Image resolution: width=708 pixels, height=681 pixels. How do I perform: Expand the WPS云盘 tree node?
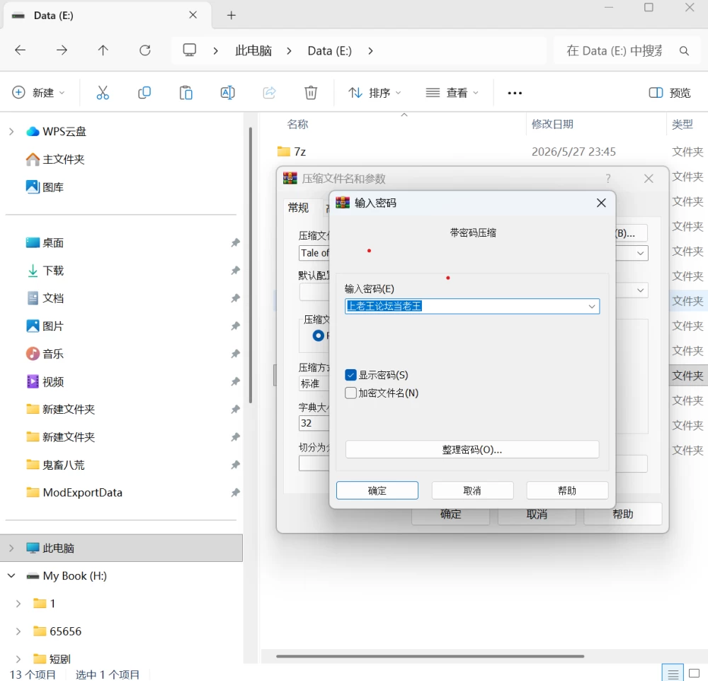[12, 132]
